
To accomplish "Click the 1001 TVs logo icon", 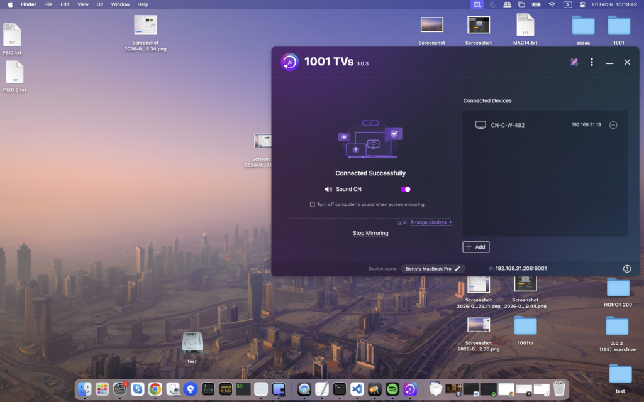I will pos(290,62).
